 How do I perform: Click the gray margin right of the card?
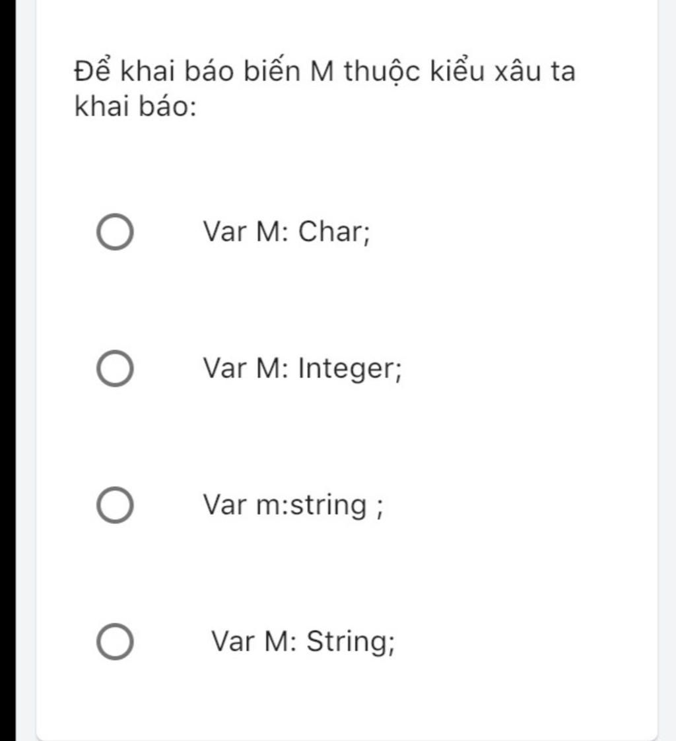click(x=667, y=370)
